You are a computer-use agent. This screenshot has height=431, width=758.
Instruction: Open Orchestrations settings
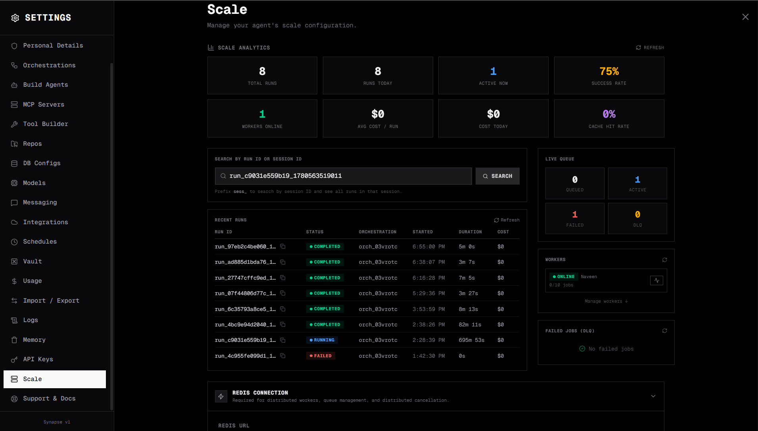pos(55,65)
